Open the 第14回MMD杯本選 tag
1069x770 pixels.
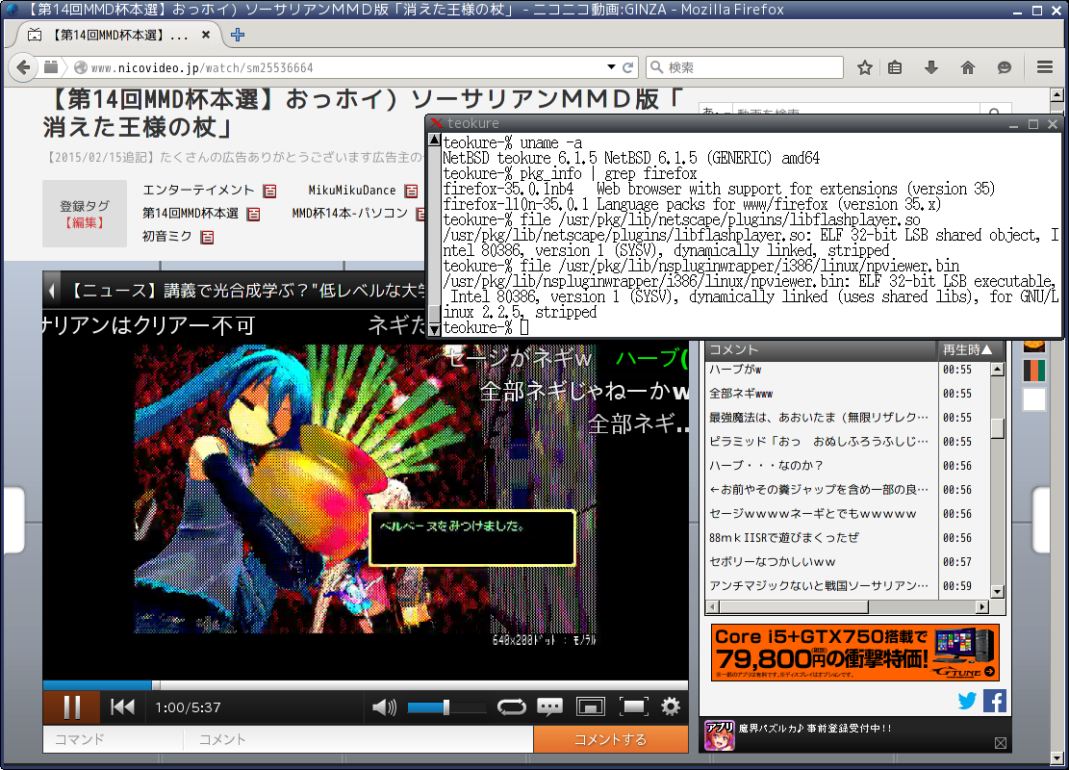coord(191,214)
